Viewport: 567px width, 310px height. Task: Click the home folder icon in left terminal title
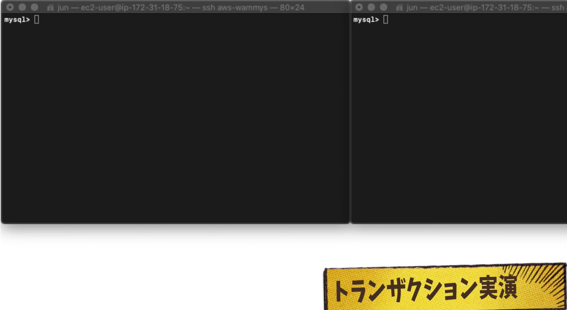coord(50,8)
